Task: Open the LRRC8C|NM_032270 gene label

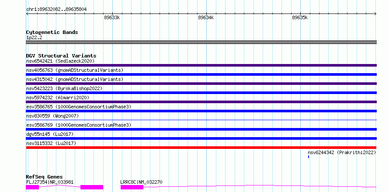Action: (x=141, y=182)
